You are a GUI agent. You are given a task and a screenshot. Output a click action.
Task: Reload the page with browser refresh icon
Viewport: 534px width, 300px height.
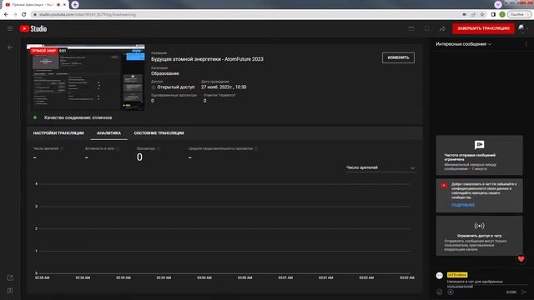[x=24, y=15]
